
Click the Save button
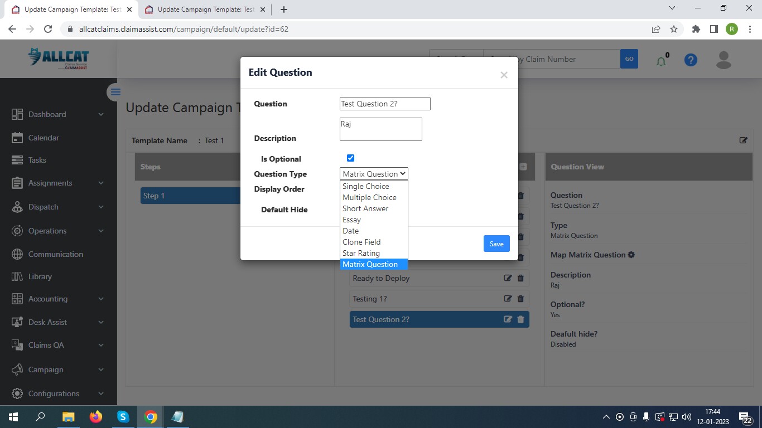tap(496, 244)
